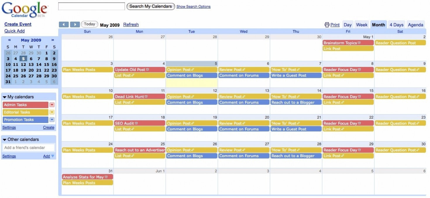Click mini calendar next month double arrow
This screenshot has height=198, width=430.
53,40
